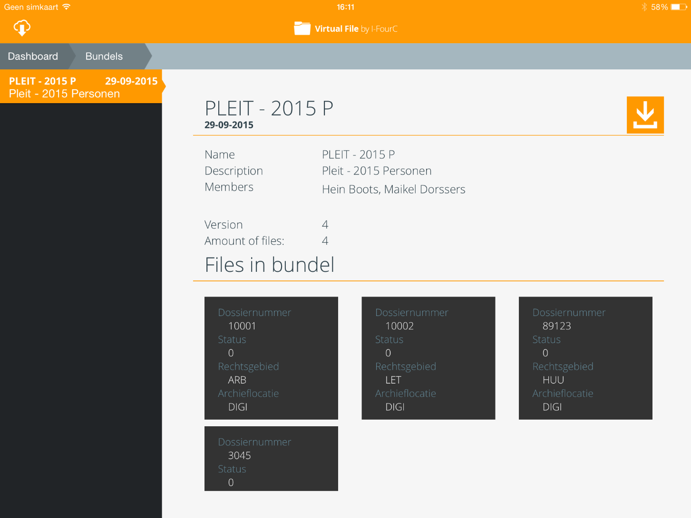
Task: Tap 58% battery percentage text
Action: tap(659, 7)
